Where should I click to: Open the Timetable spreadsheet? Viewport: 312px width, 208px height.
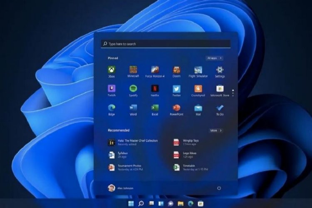coord(191,167)
